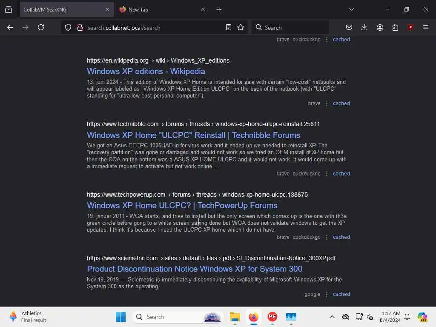The height and width of the screenshot is (327, 436).
Task: Reload the current page
Action: click(x=41, y=27)
